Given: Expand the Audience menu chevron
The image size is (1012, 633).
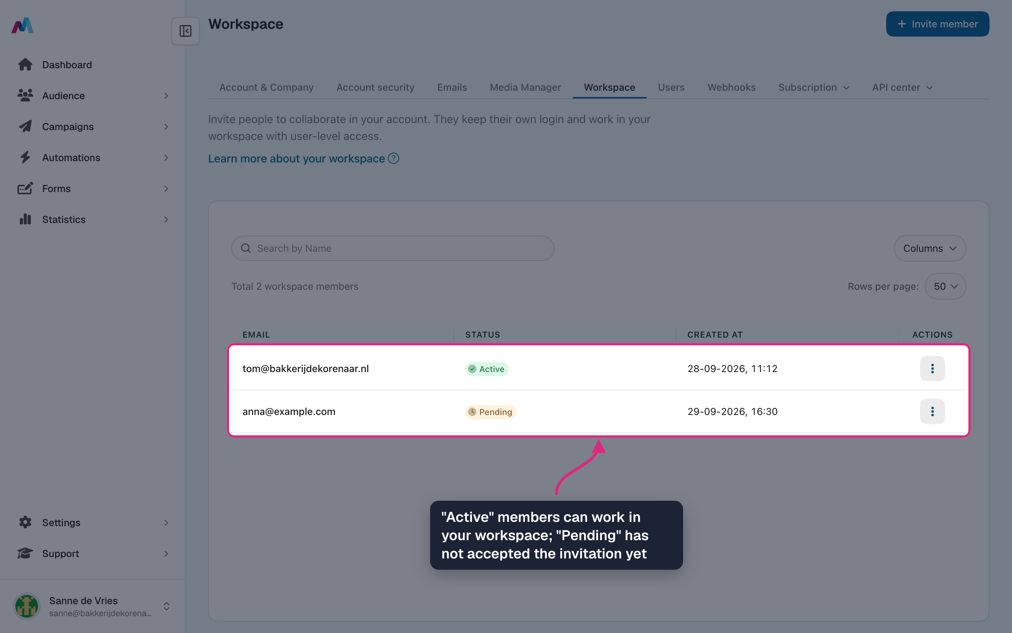Looking at the screenshot, I should pyautogui.click(x=166, y=96).
